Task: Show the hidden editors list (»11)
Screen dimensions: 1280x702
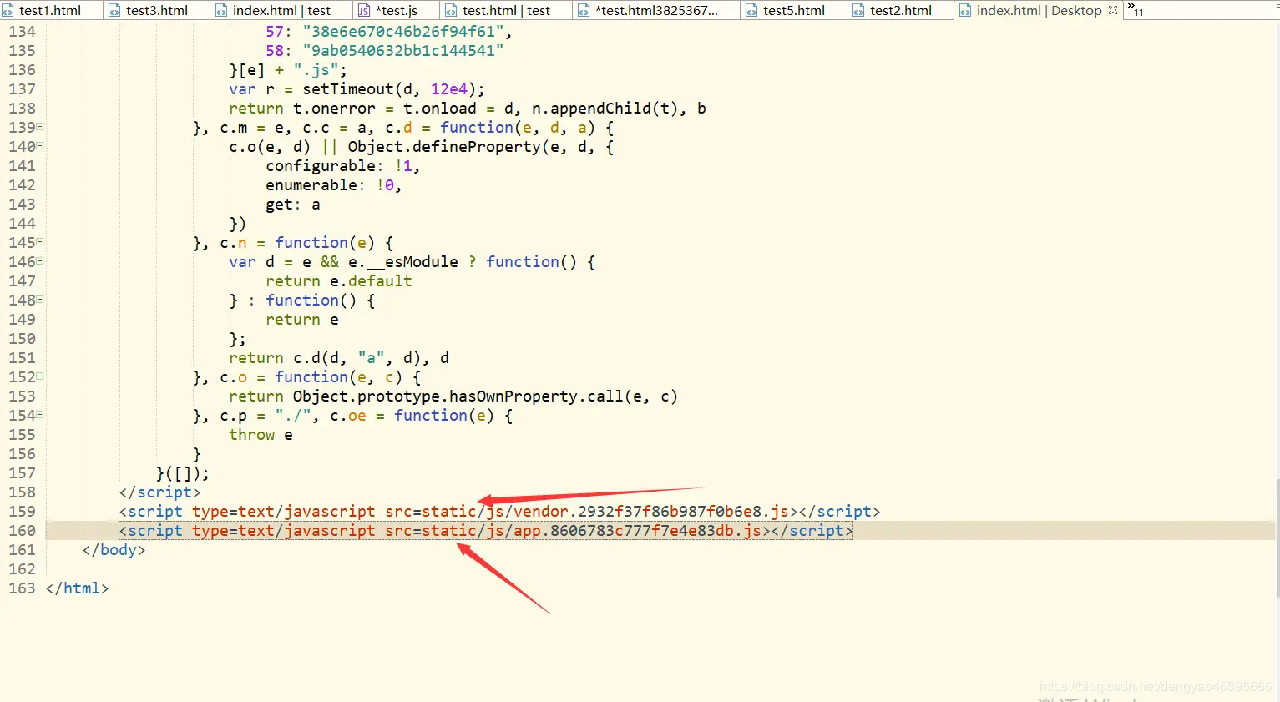Action: coord(1136,10)
